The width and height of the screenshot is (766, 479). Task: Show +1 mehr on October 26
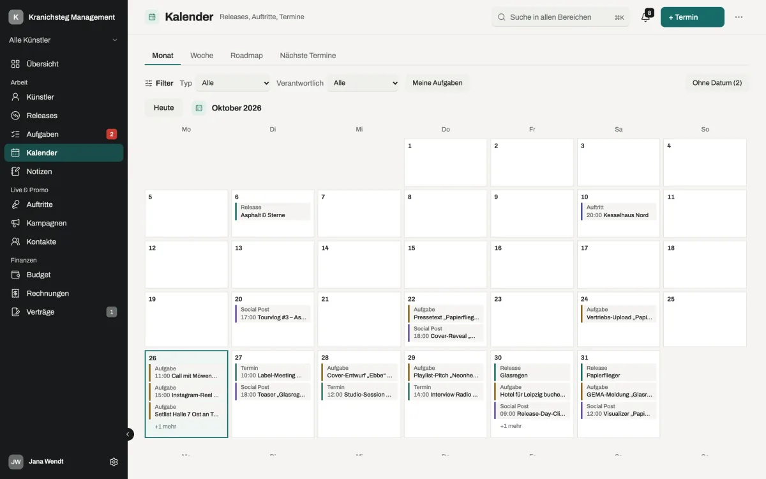(x=165, y=427)
